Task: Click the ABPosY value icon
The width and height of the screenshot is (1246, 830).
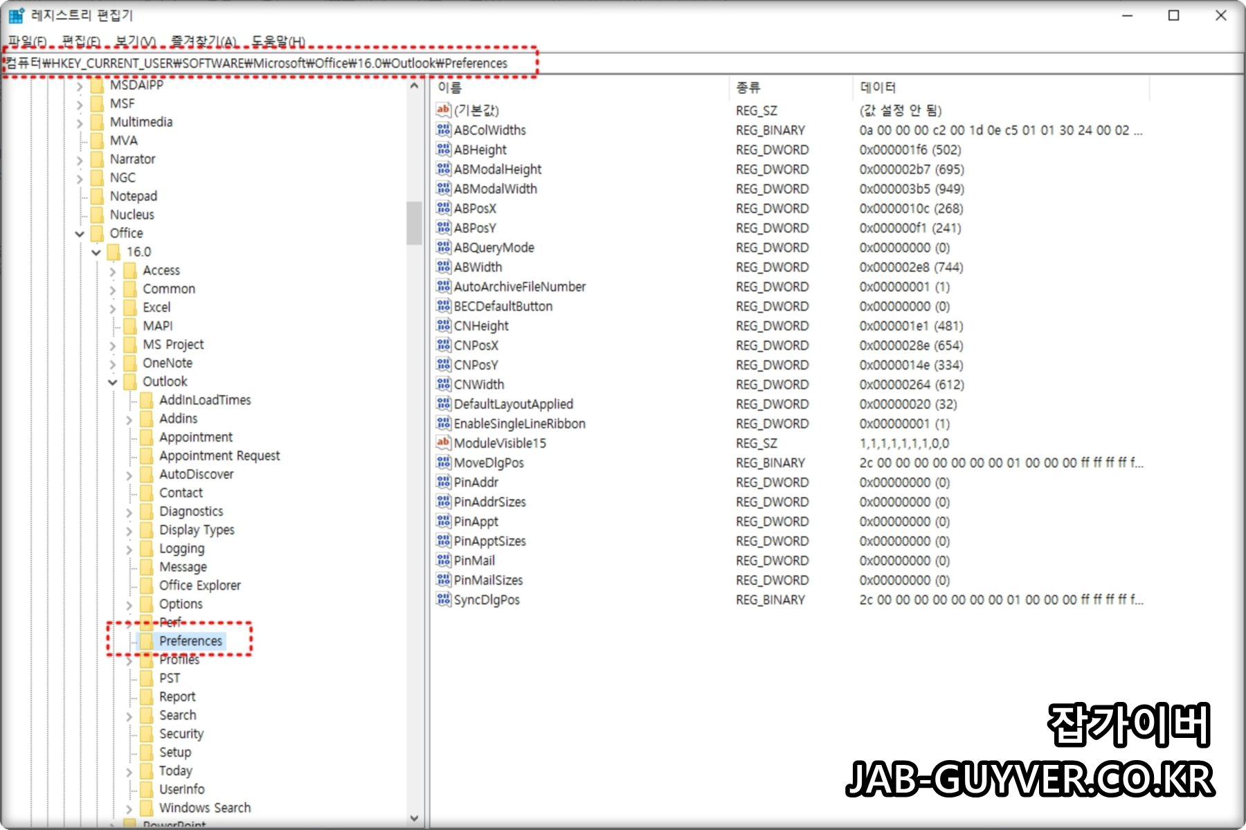Action: (443, 227)
